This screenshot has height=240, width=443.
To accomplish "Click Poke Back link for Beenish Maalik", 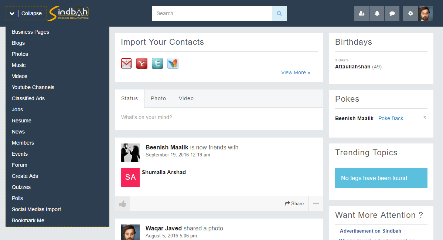I will (x=391, y=118).
